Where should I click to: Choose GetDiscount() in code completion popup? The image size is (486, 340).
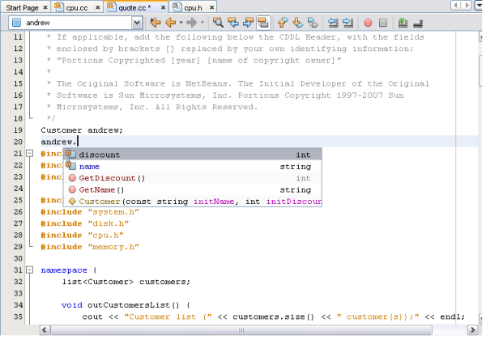coord(112,178)
